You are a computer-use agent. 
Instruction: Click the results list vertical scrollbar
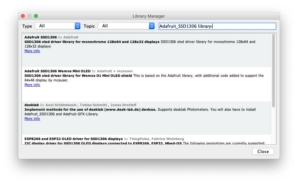point(273,71)
